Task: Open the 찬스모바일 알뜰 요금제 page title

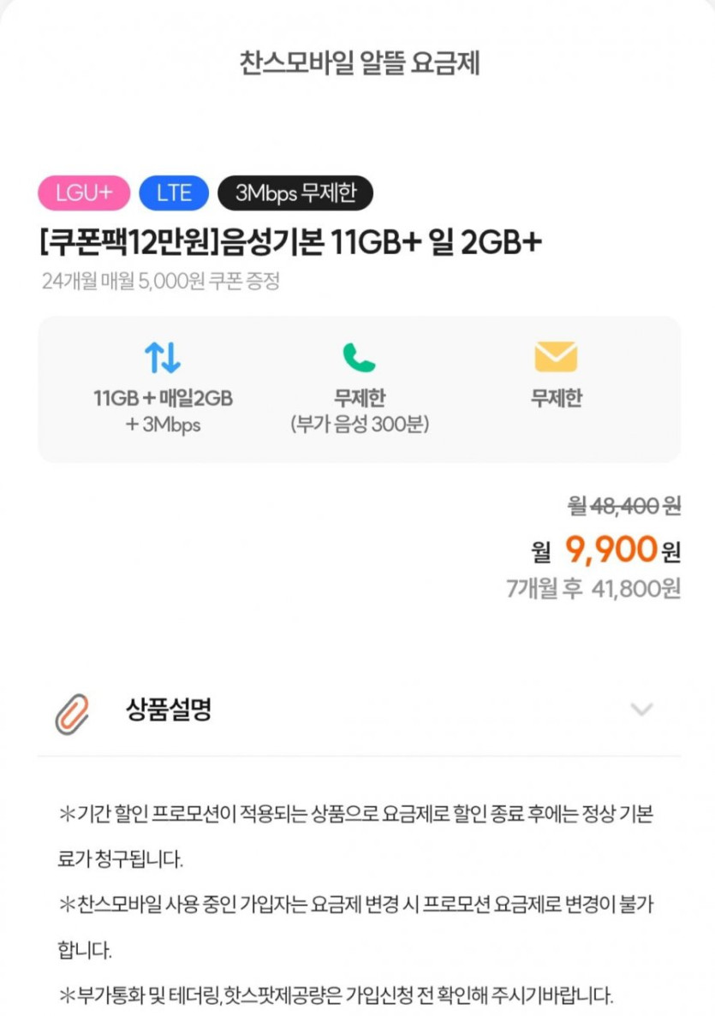Action: coord(359,64)
